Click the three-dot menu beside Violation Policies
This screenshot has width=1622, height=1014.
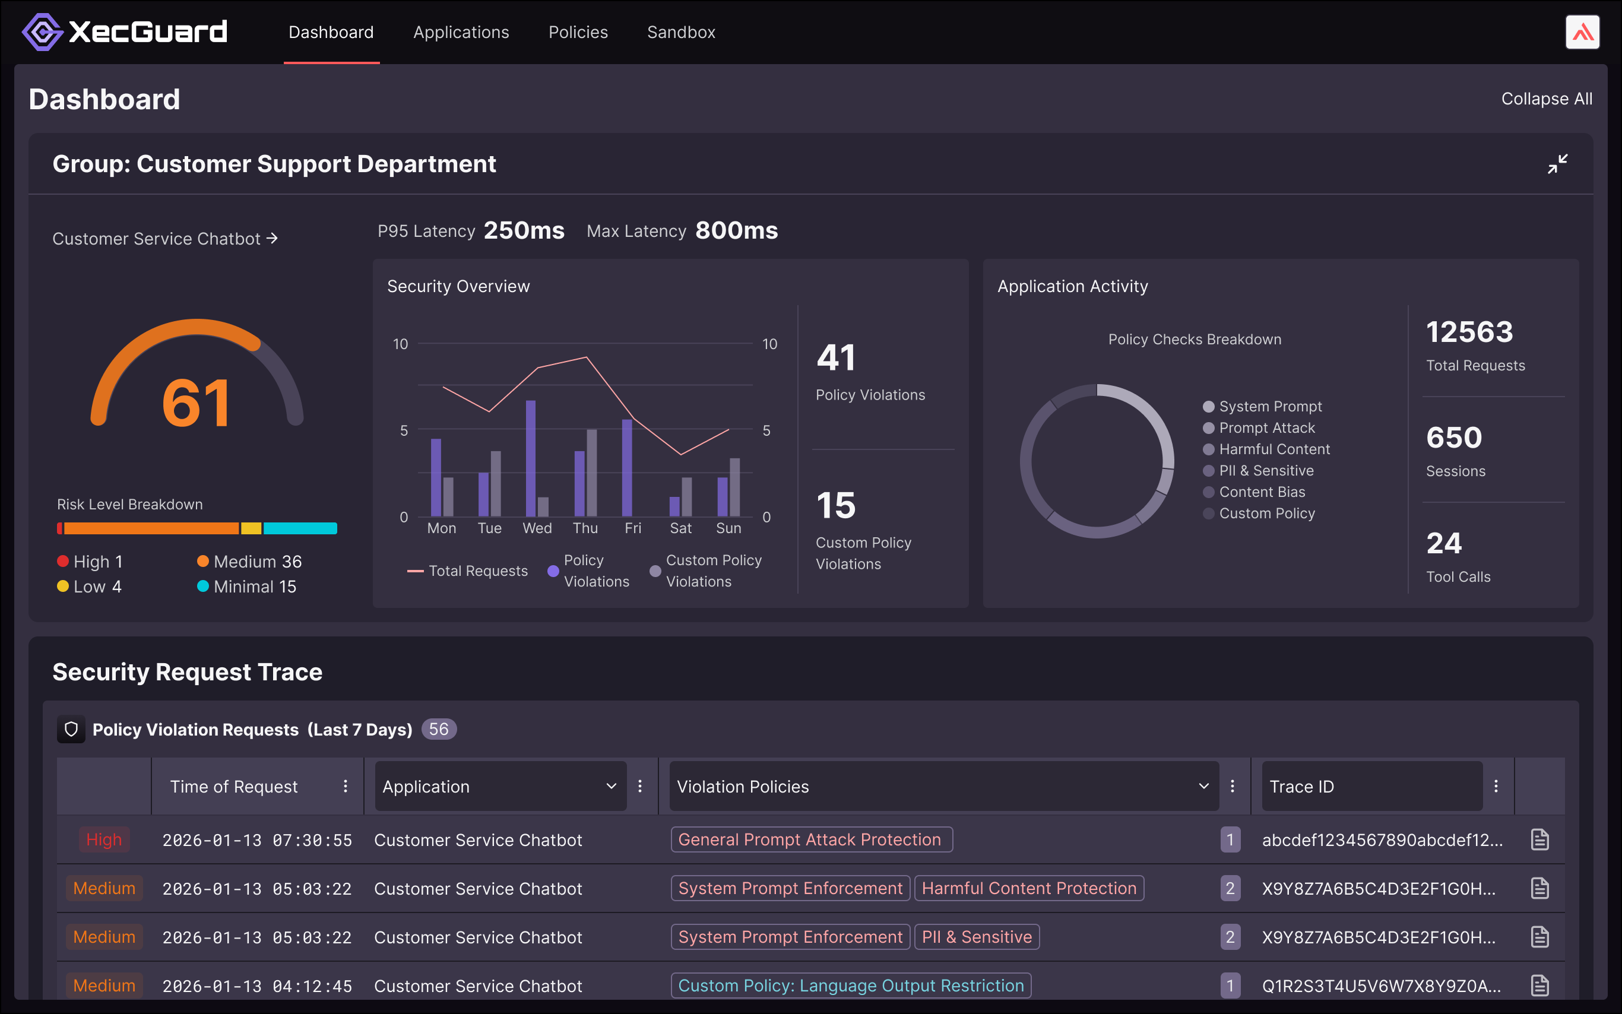pos(1233,786)
